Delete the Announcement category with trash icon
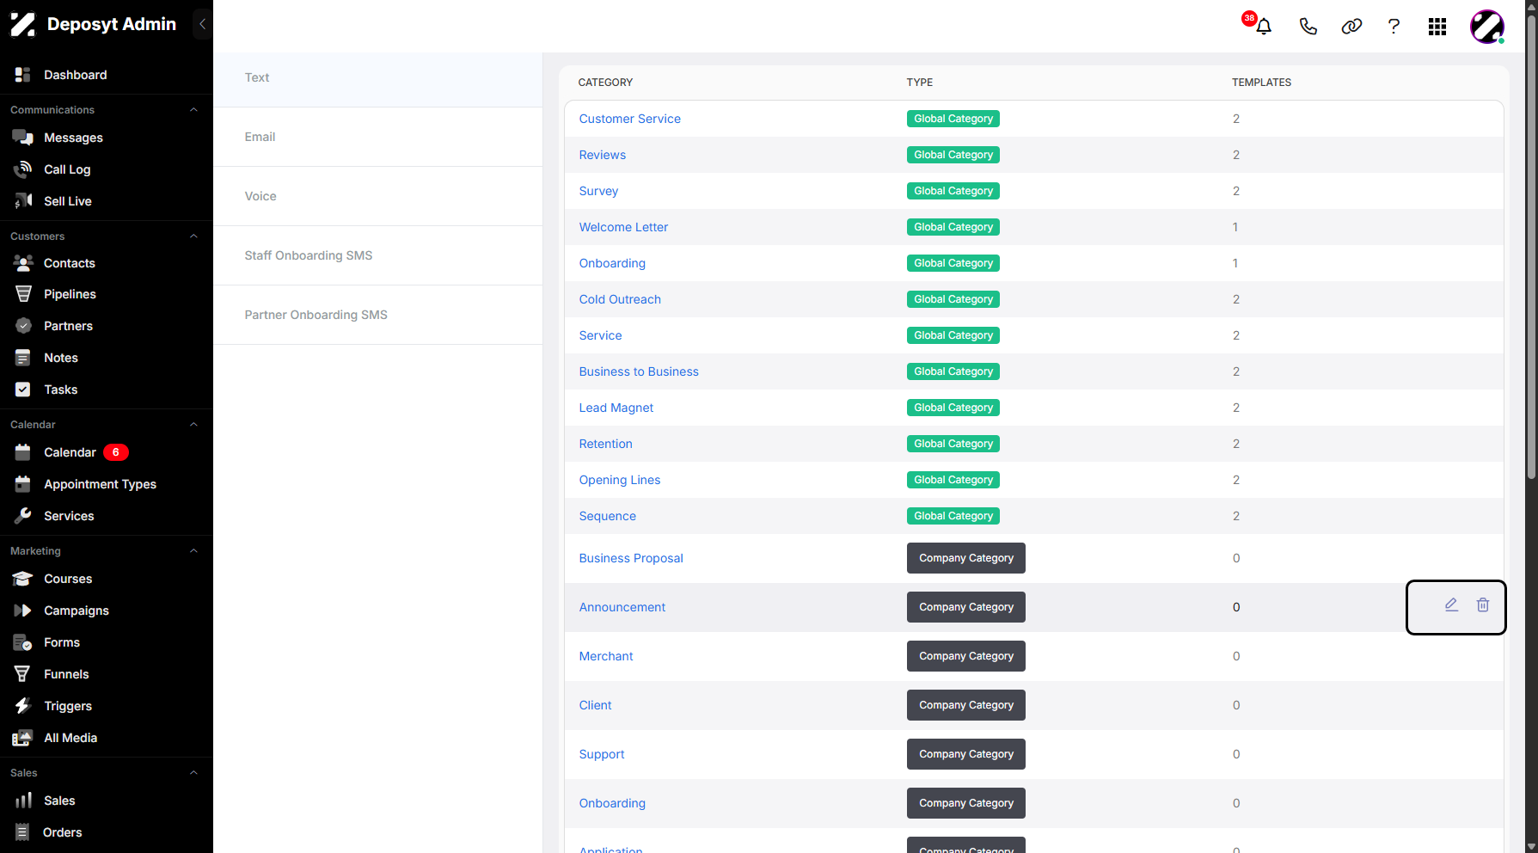The height and width of the screenshot is (853, 1538). point(1483,604)
